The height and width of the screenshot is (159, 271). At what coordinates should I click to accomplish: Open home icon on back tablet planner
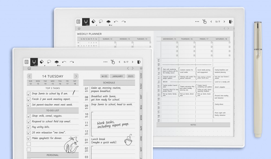tap(79, 28)
